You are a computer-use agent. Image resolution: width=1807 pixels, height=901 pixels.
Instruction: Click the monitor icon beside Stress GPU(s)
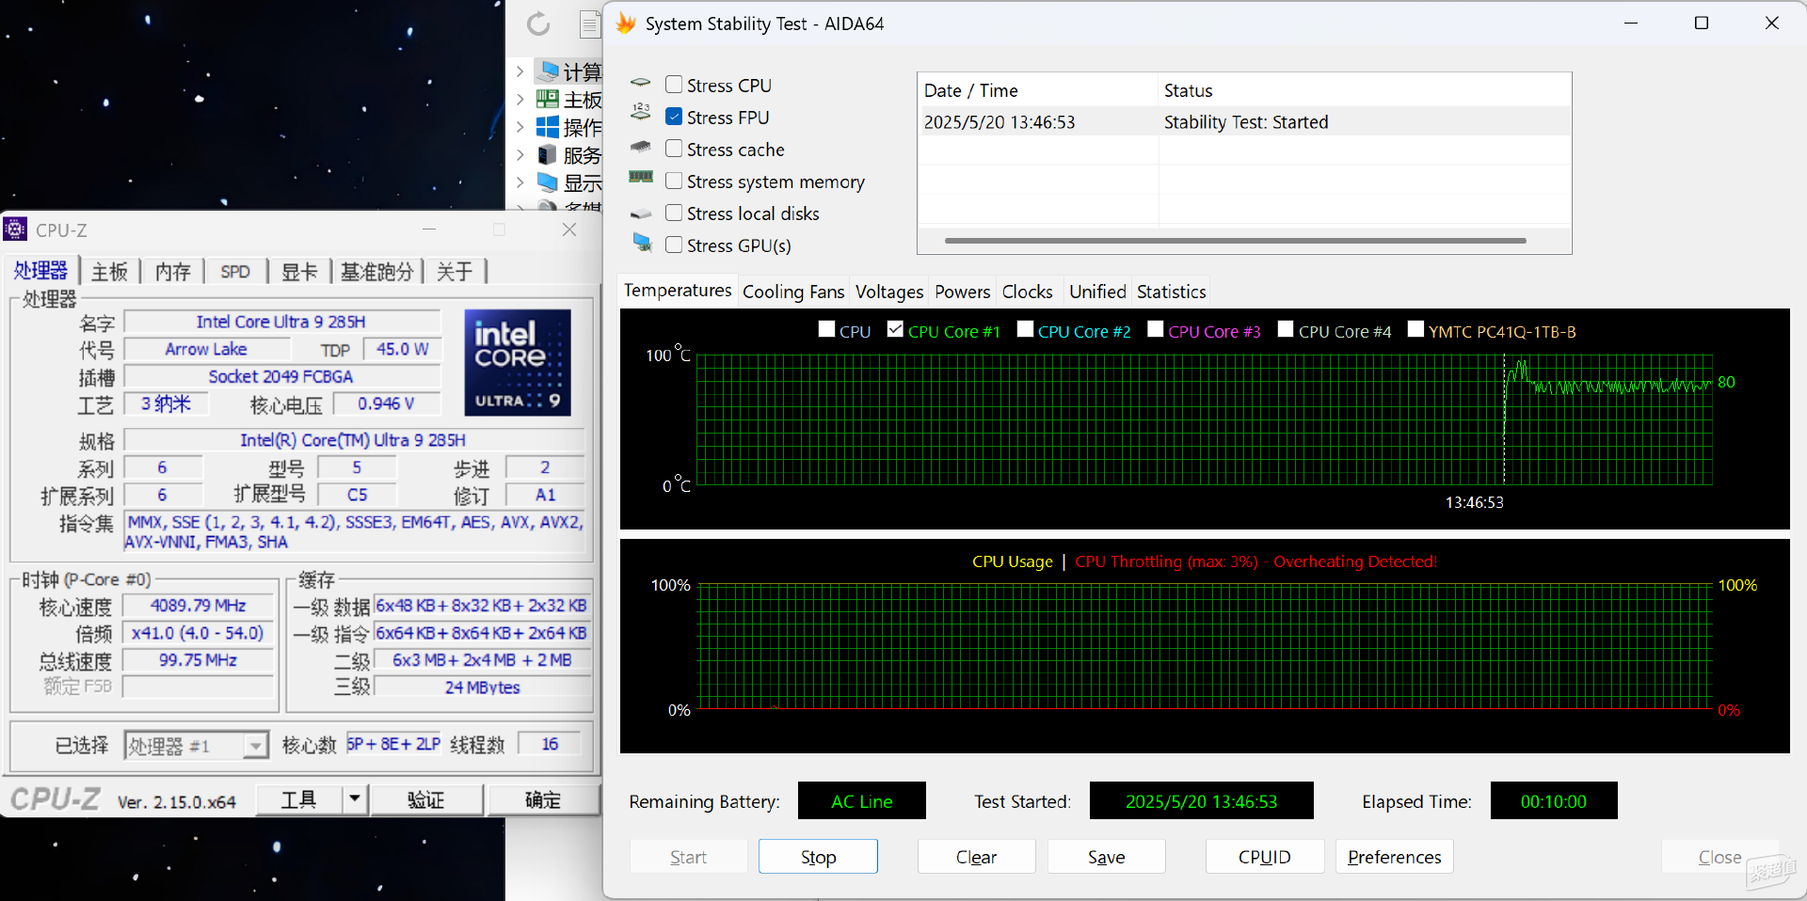tap(642, 243)
